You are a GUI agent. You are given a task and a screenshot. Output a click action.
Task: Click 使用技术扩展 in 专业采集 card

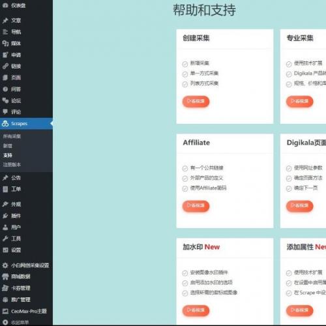308,63
